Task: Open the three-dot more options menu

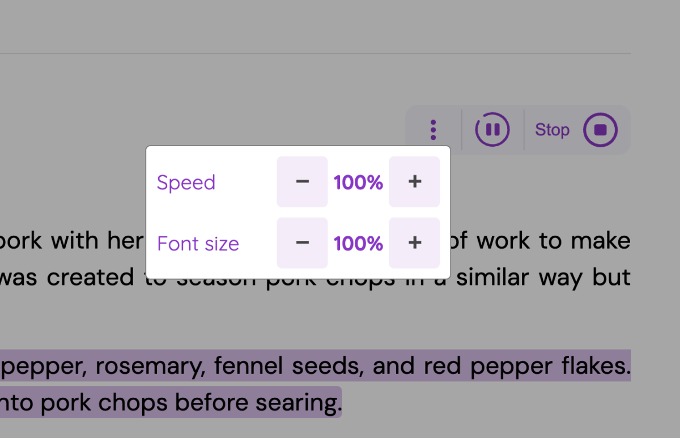Action: coord(433,130)
